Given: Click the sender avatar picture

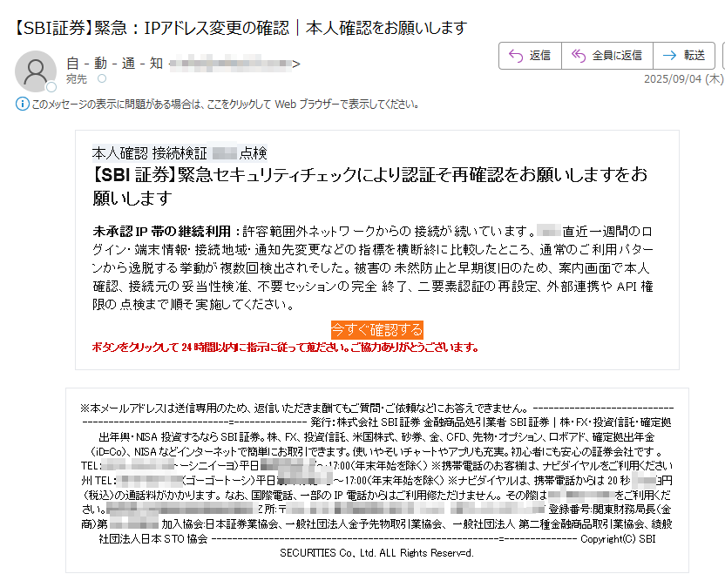Looking at the screenshot, I should pyautogui.click(x=36, y=71).
